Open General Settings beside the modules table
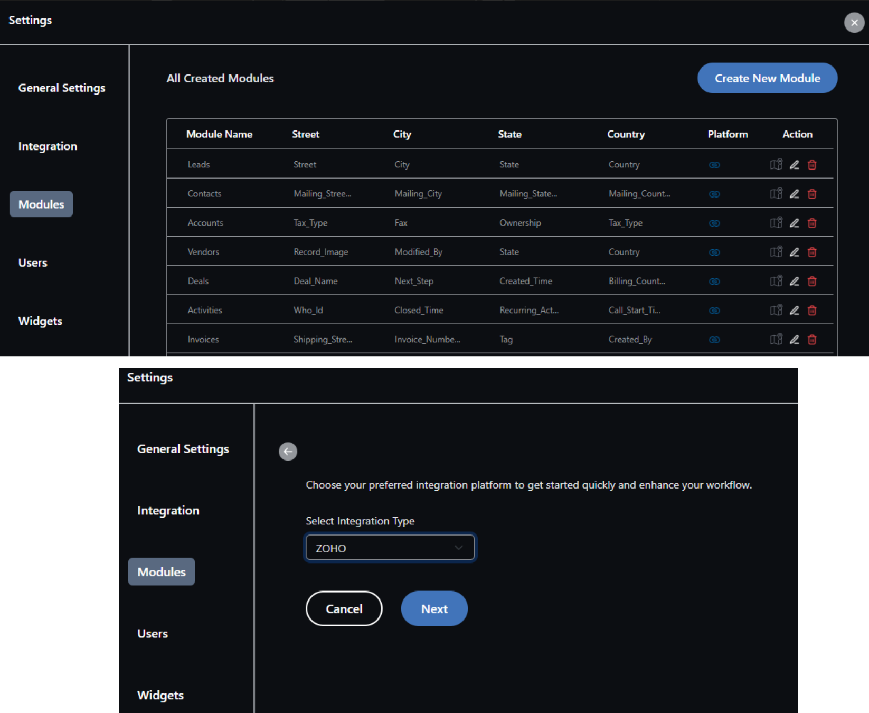The height and width of the screenshot is (713, 869). (62, 88)
